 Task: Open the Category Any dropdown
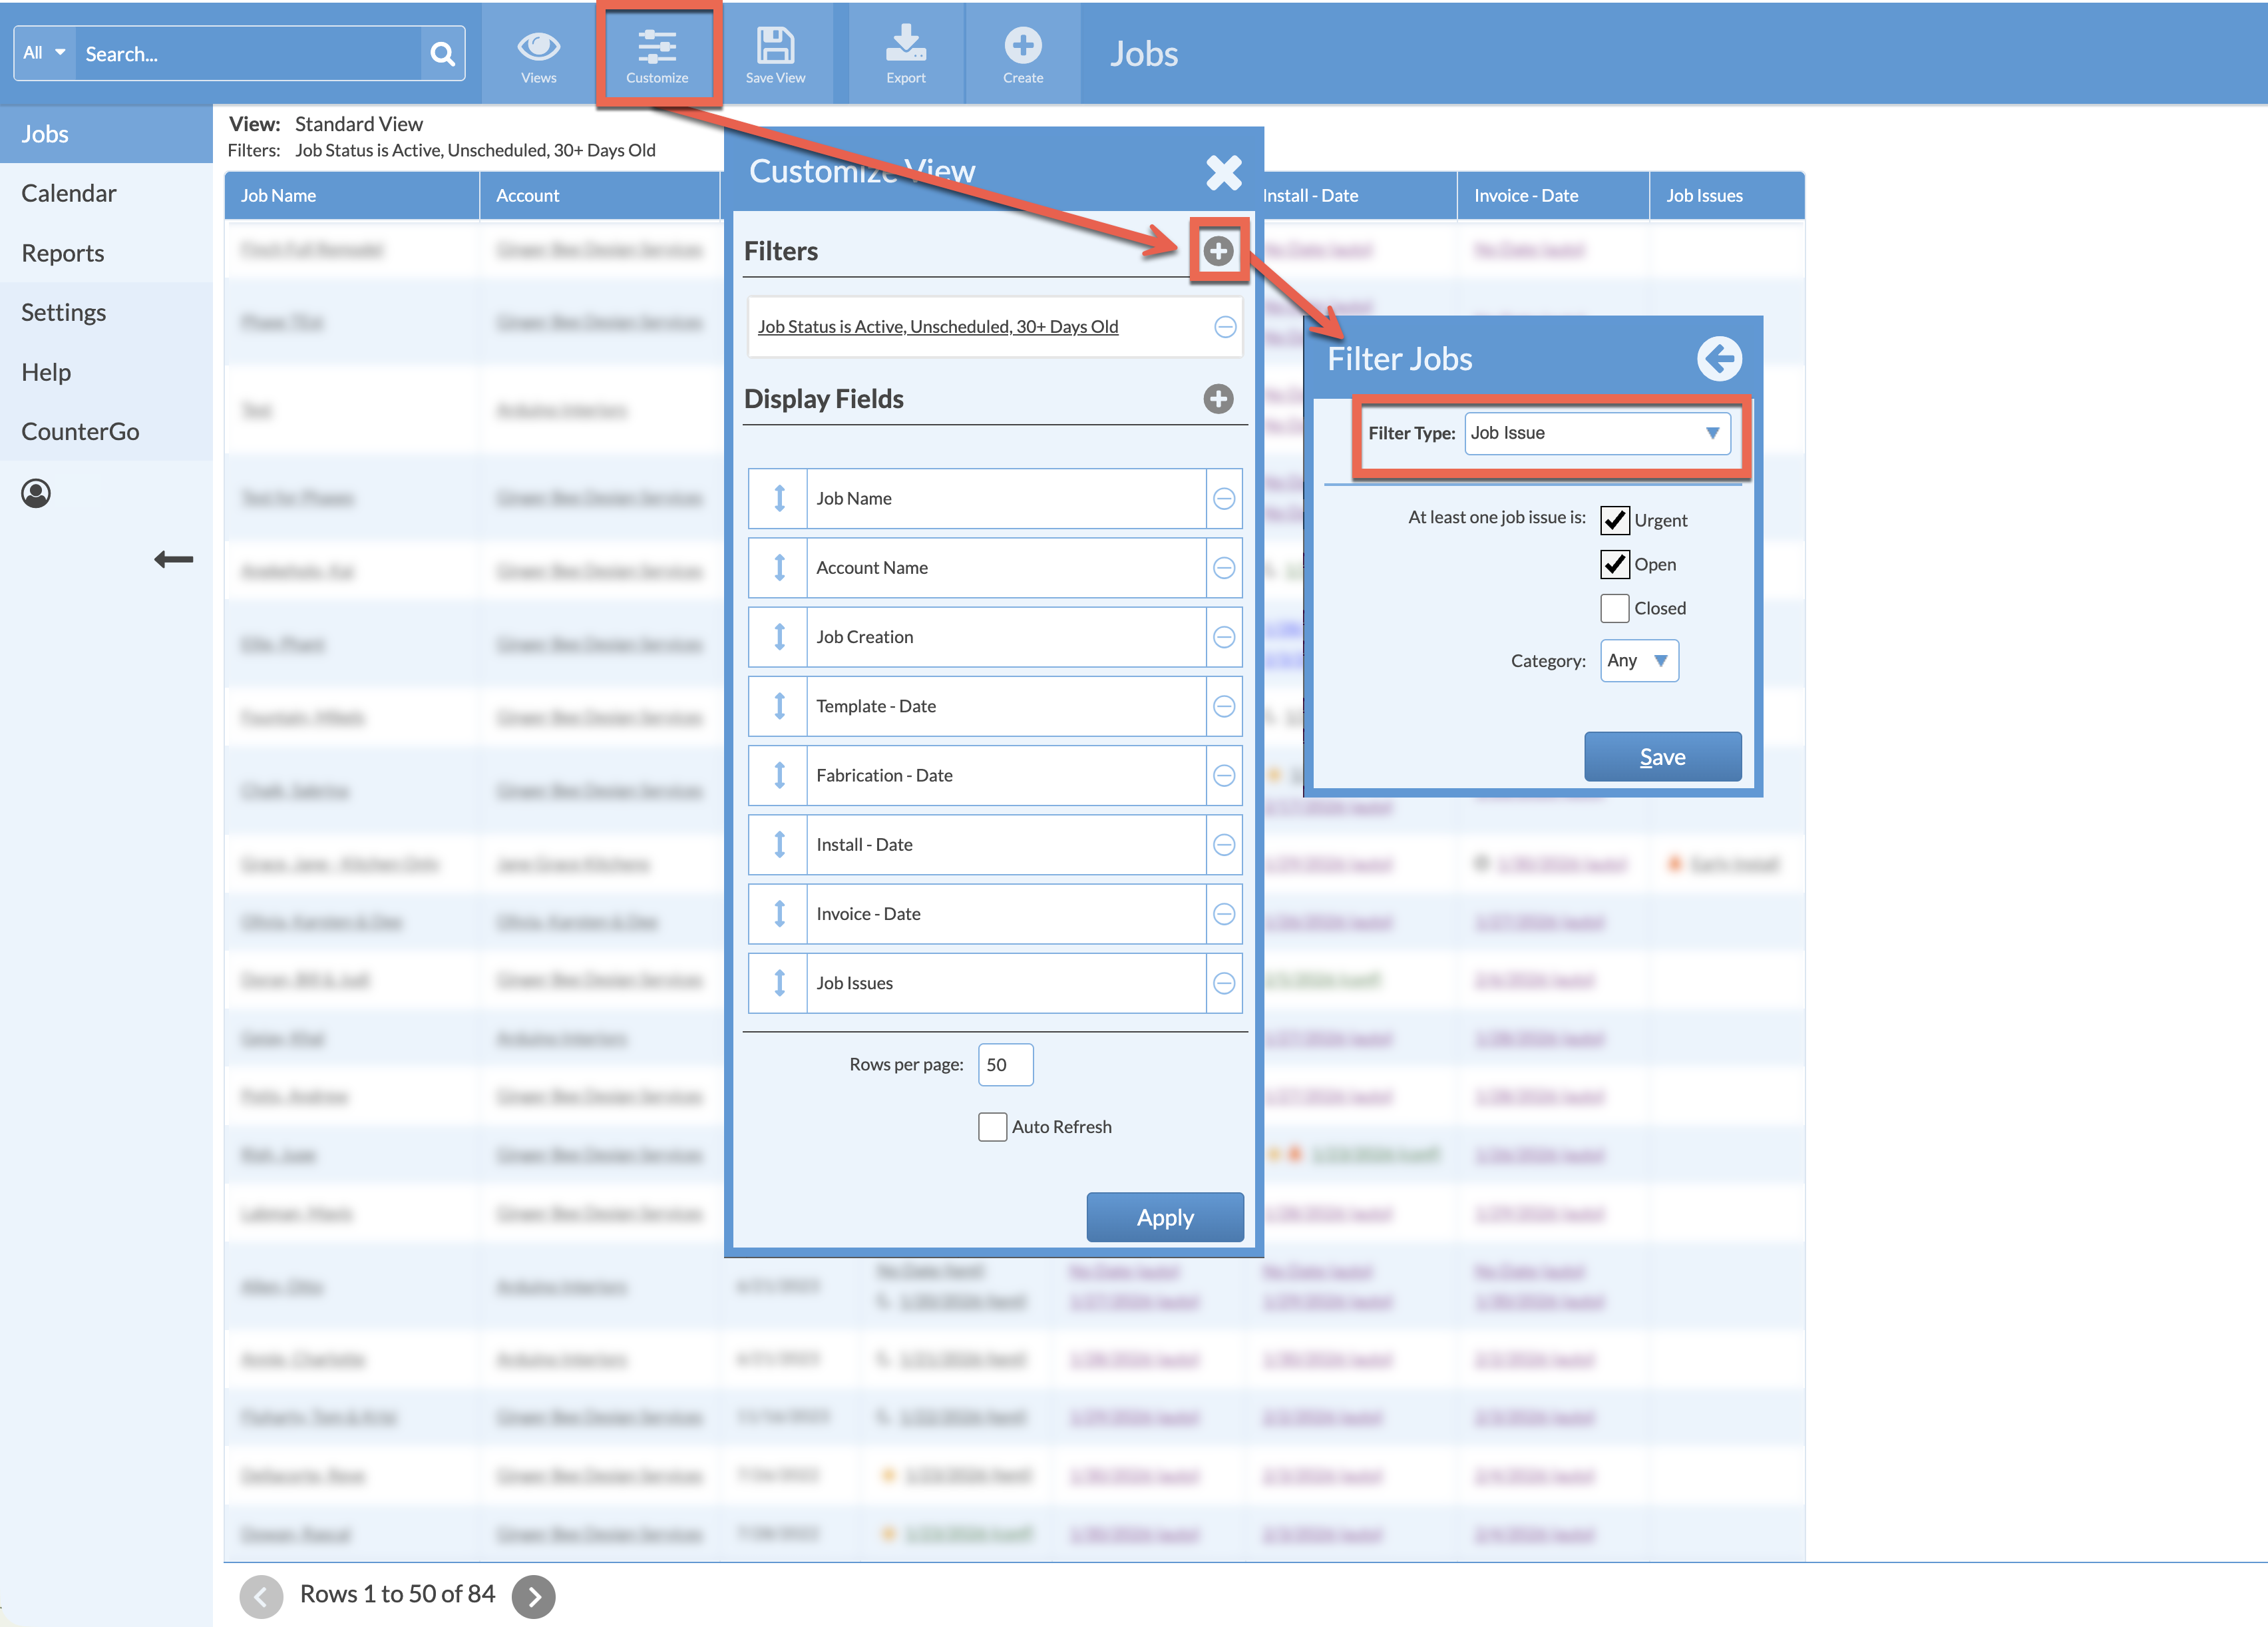click(x=1638, y=660)
